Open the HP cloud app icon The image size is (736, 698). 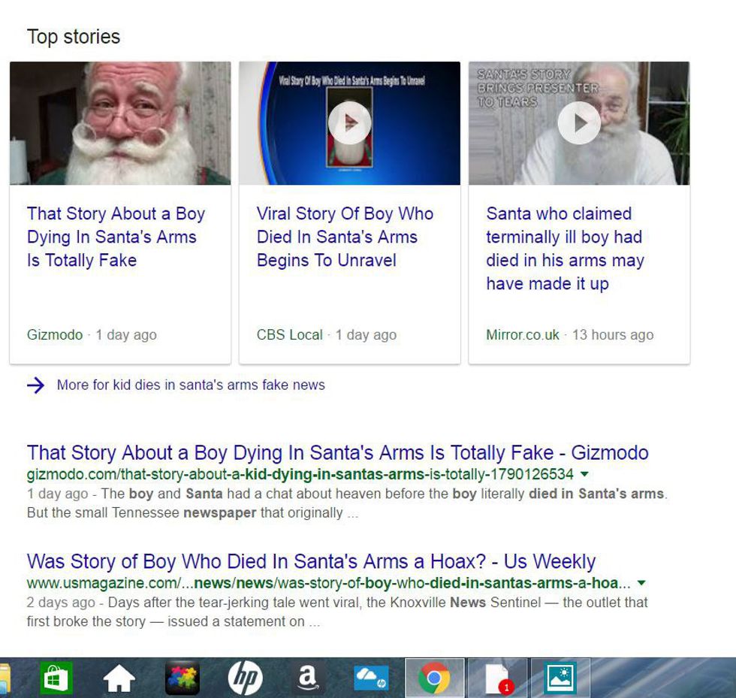tap(371, 678)
